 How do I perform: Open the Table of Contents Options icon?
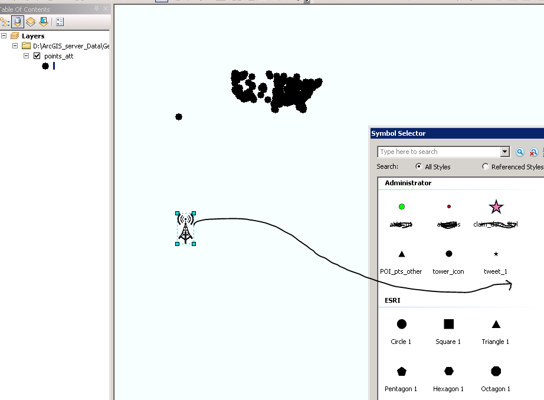tap(60, 22)
